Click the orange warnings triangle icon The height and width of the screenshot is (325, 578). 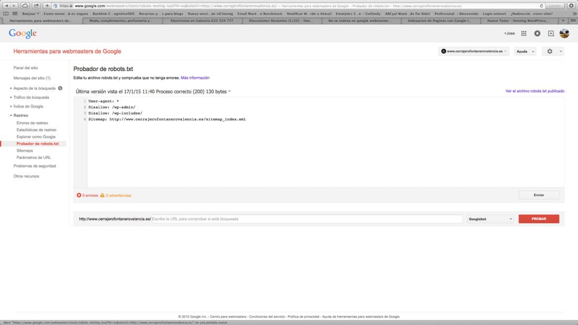click(x=102, y=195)
